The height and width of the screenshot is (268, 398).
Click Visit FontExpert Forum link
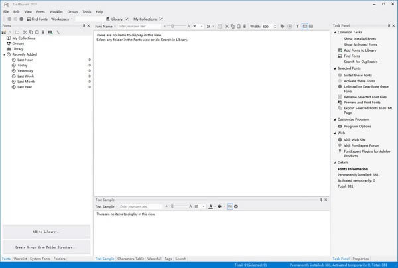tap(362, 146)
